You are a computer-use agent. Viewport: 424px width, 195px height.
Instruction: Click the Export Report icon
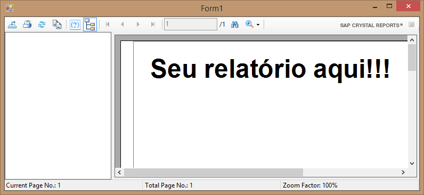12,25
